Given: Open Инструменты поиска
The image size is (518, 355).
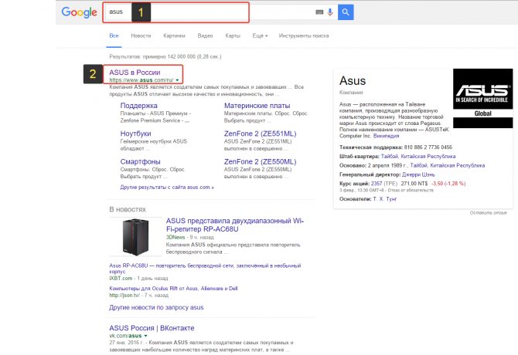Looking at the screenshot, I should [x=304, y=35].
